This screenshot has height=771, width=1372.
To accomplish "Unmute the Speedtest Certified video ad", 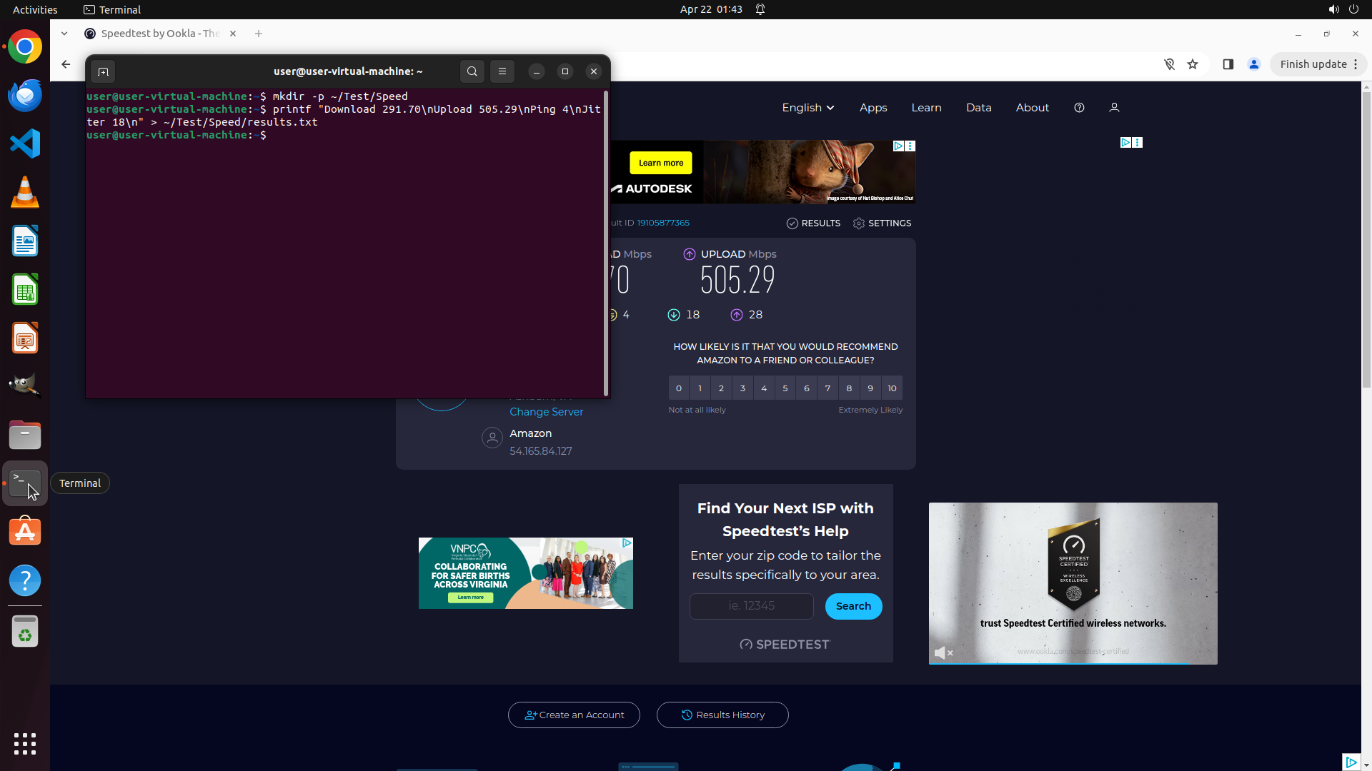I will click(941, 652).
